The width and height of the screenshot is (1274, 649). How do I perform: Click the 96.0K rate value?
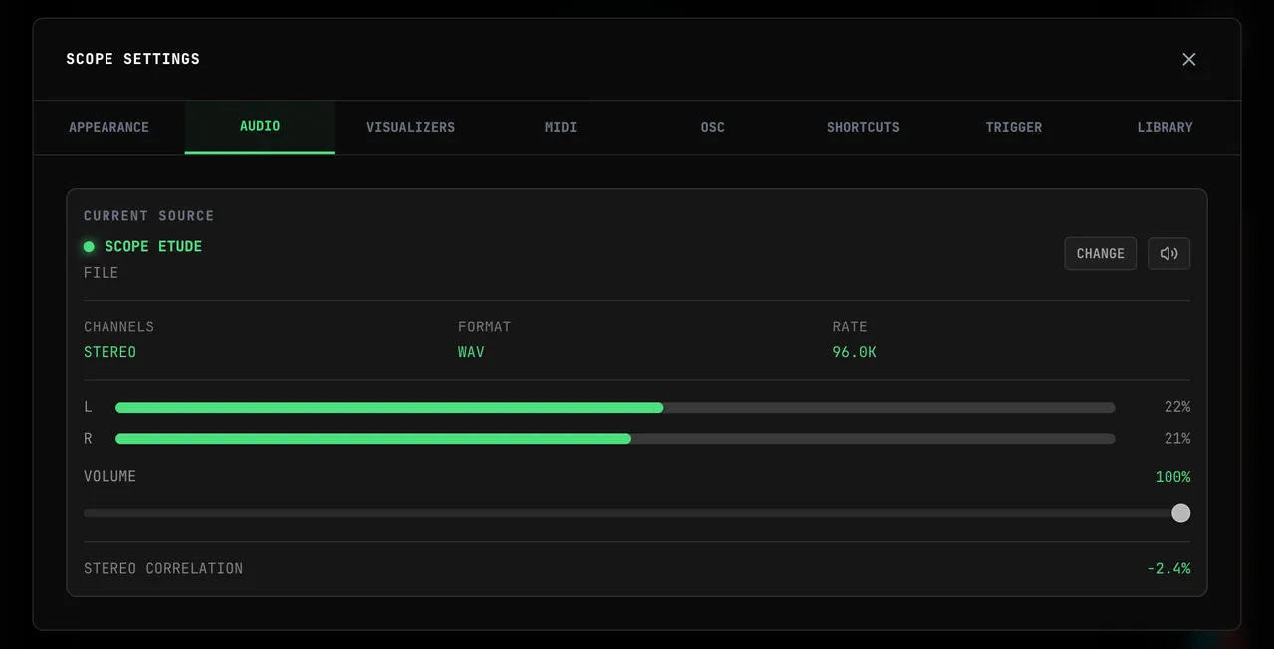[x=854, y=352]
